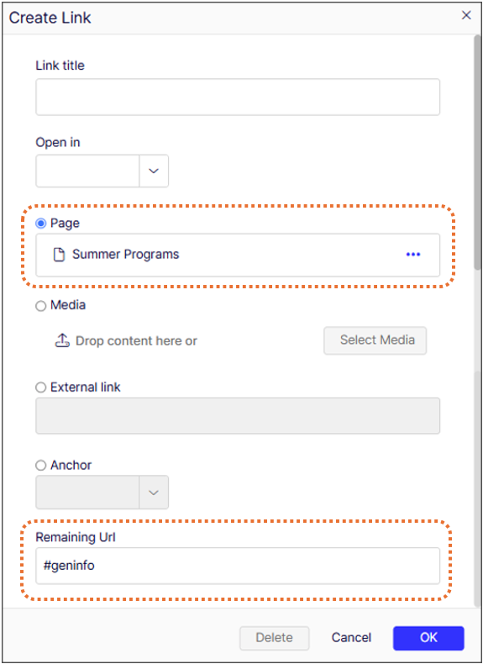483x664 pixels.
Task: Select the Page radio button
Action: [40, 224]
